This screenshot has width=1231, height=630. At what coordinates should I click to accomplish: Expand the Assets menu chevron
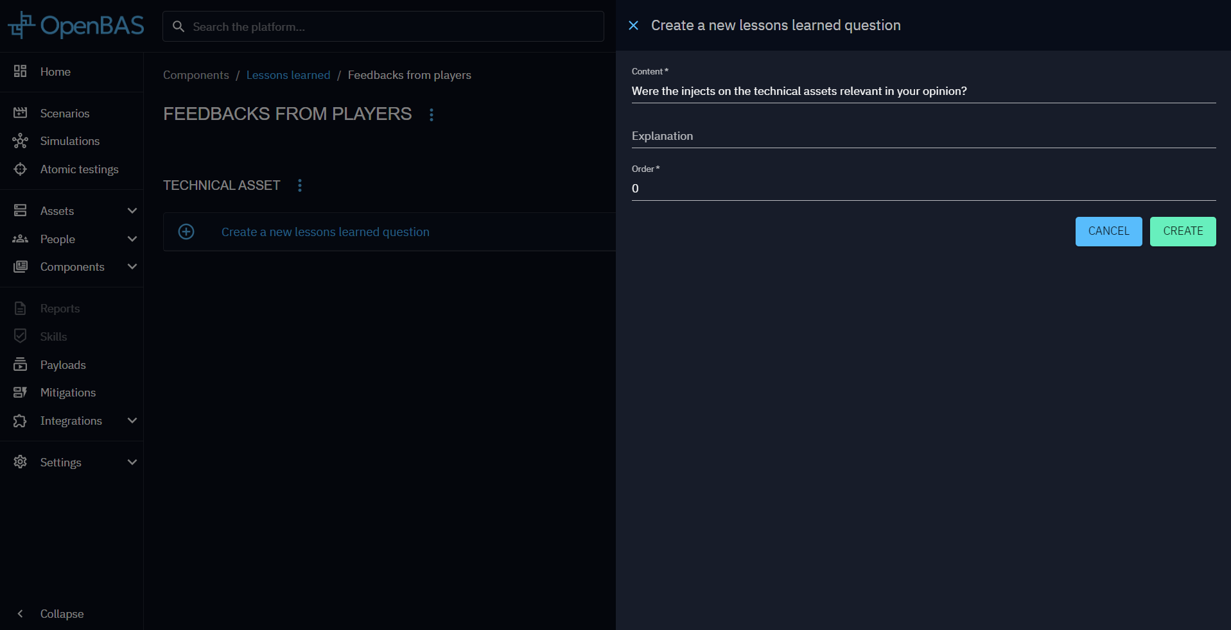132,211
